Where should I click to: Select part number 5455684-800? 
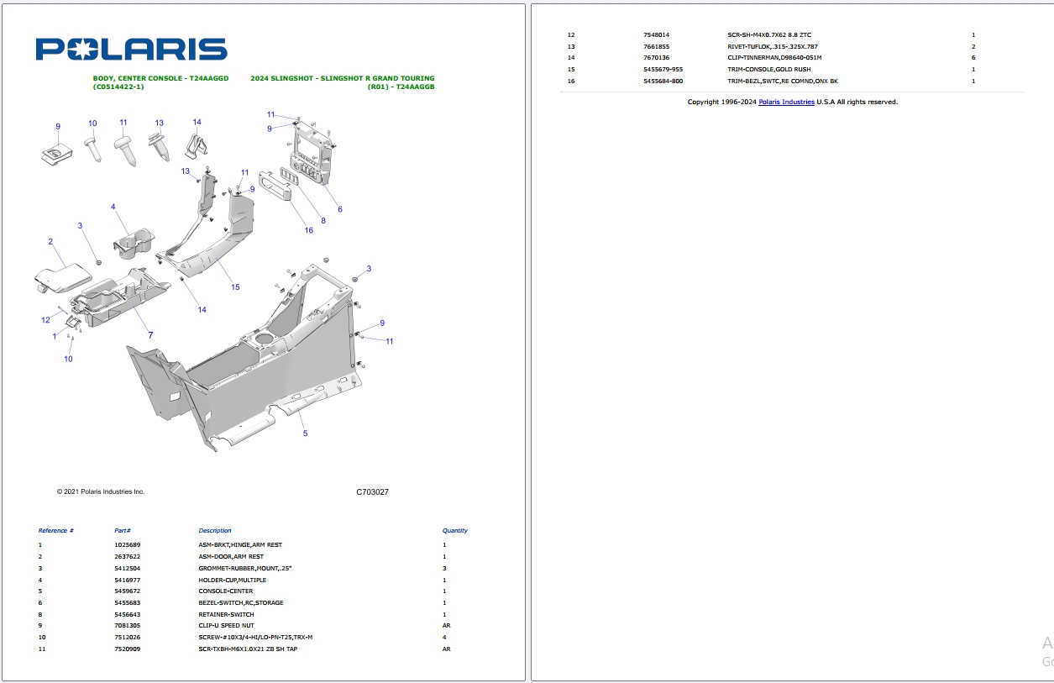[x=663, y=81]
